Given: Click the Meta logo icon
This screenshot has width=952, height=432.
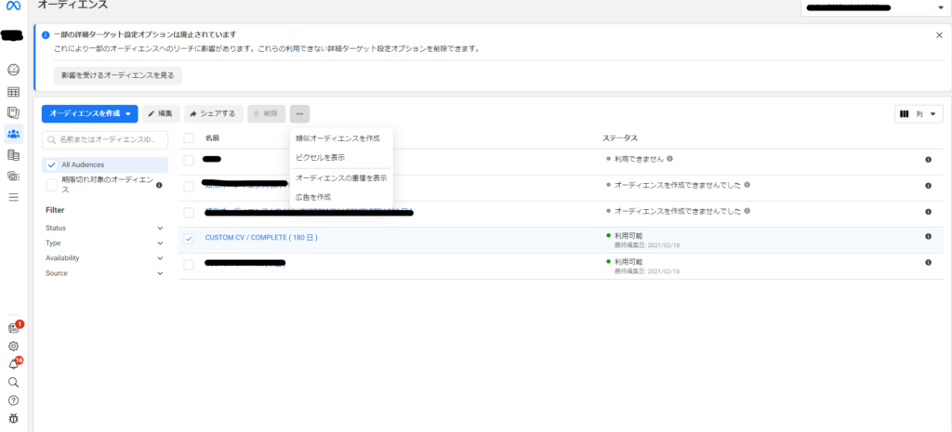Looking at the screenshot, I should (13, 7).
